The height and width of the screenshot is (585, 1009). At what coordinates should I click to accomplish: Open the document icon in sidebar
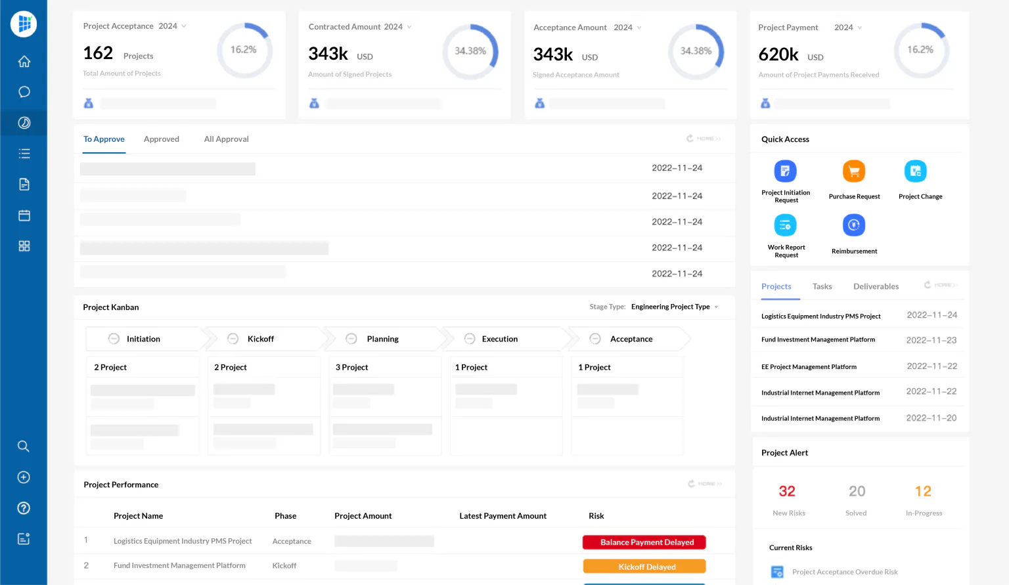click(x=24, y=184)
